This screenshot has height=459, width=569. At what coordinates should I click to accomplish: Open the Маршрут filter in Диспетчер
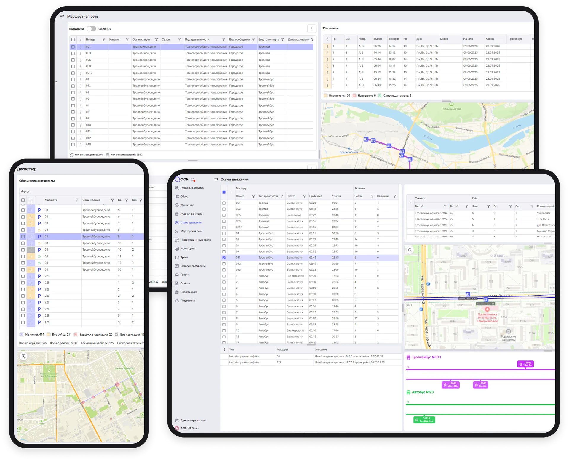tap(77, 200)
